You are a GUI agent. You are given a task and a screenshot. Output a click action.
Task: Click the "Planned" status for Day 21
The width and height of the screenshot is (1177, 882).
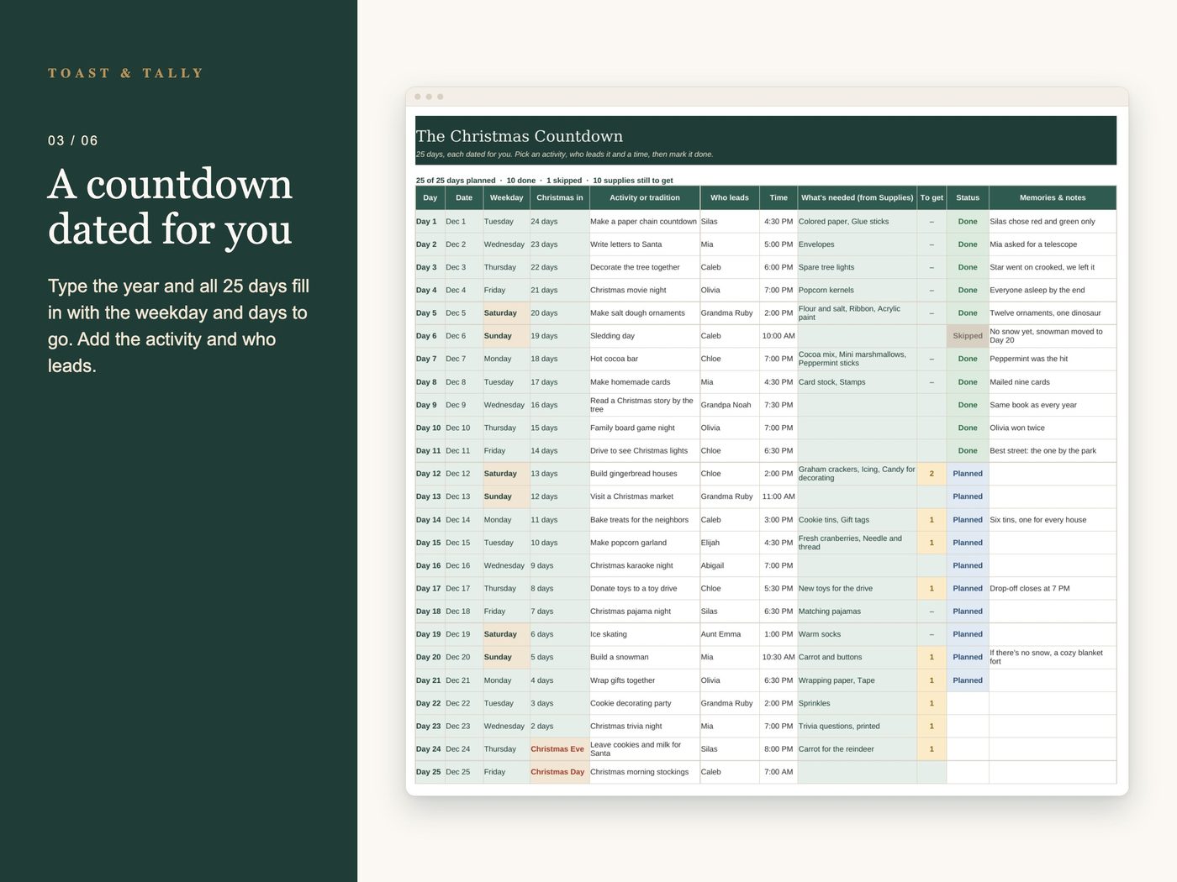968,680
